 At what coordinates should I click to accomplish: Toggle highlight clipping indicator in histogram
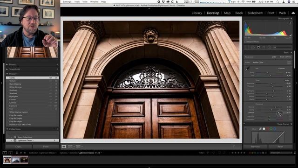point(290,23)
